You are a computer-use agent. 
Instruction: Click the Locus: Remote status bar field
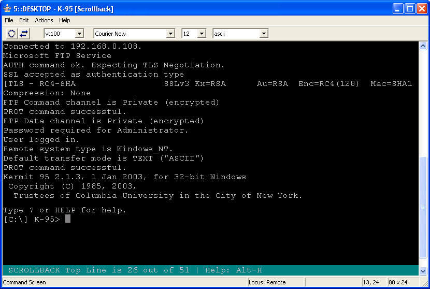click(x=275, y=282)
